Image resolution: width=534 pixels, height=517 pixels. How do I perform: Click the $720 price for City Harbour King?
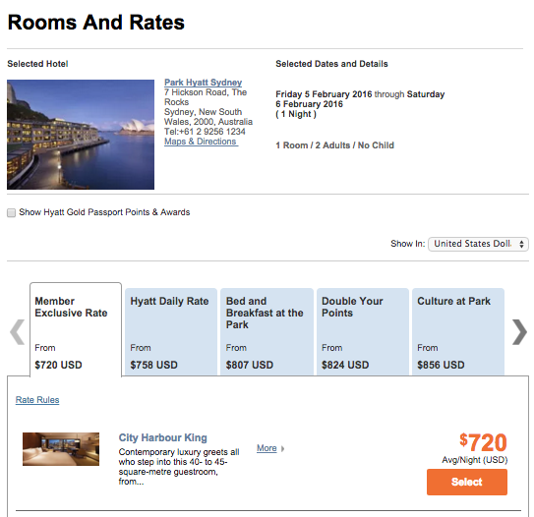click(483, 442)
